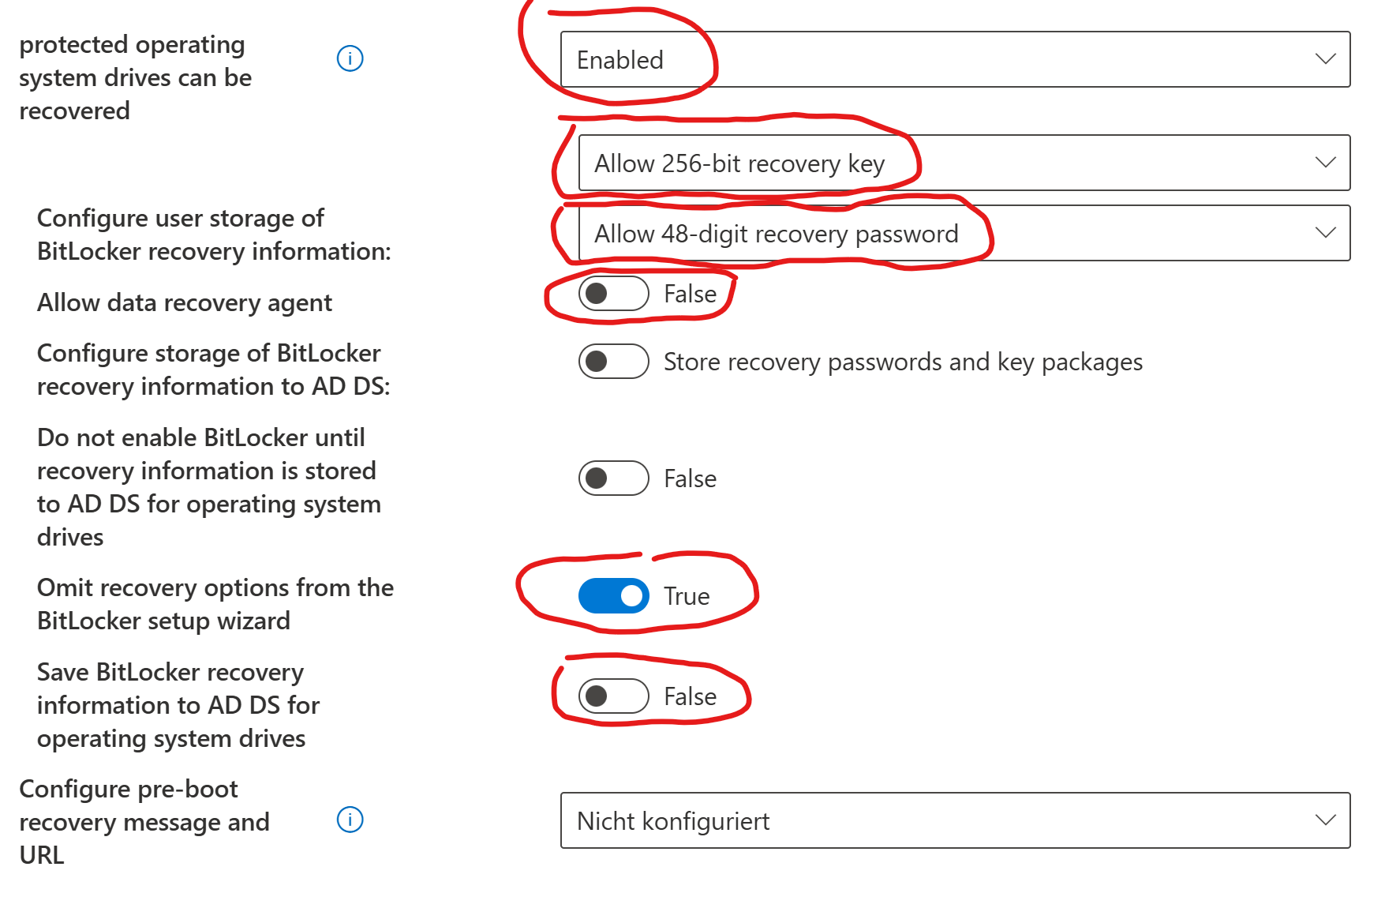Click Omit recovery options from BitLocker setup wizard label
Viewport: 1385px width, 908px height.
215,604
